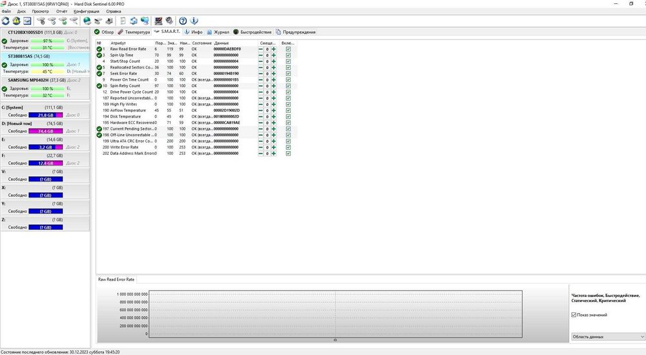Click minus offset button for Disk Temperature

[260, 117]
